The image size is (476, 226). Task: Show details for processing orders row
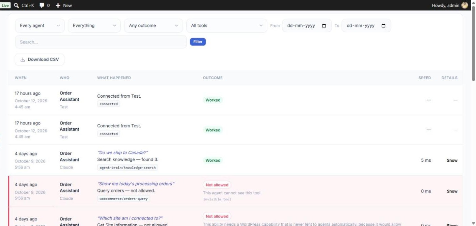(x=452, y=191)
